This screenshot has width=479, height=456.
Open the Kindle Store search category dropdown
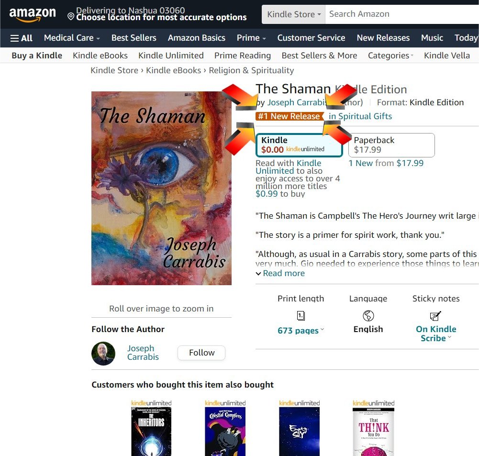click(x=293, y=14)
